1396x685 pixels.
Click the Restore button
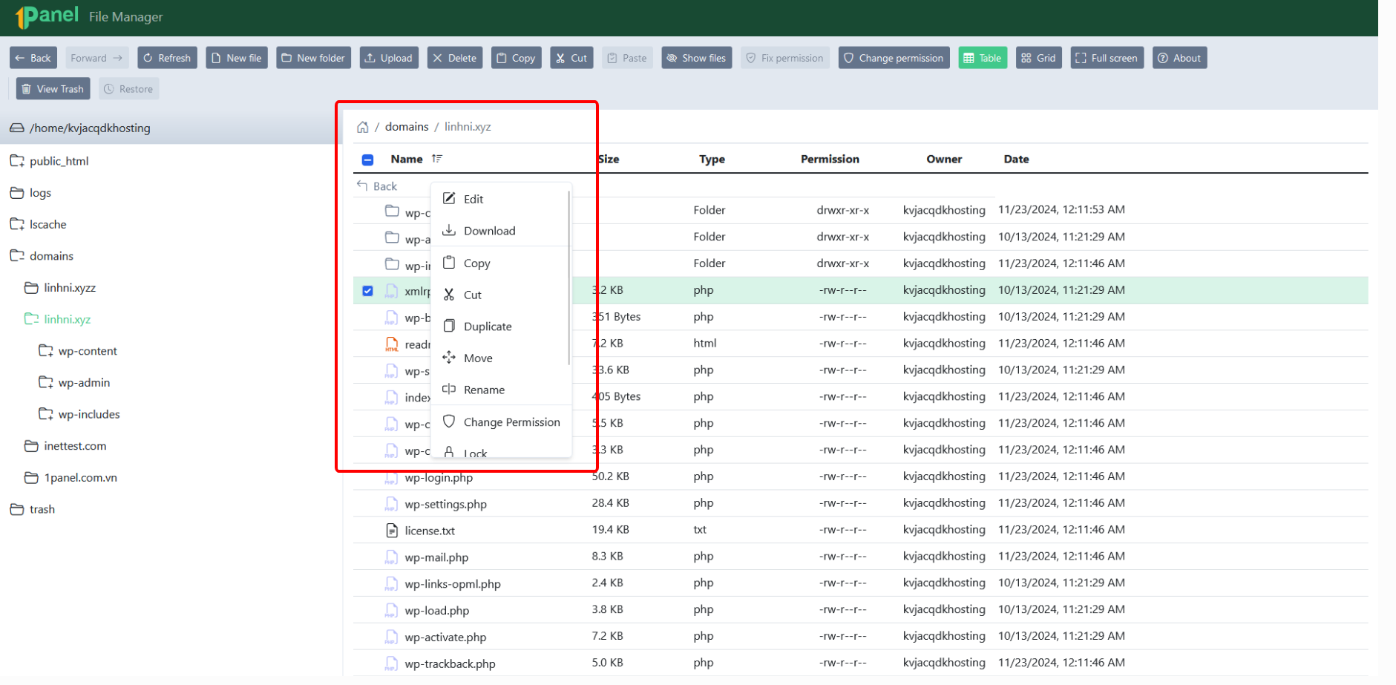pyautogui.click(x=129, y=89)
